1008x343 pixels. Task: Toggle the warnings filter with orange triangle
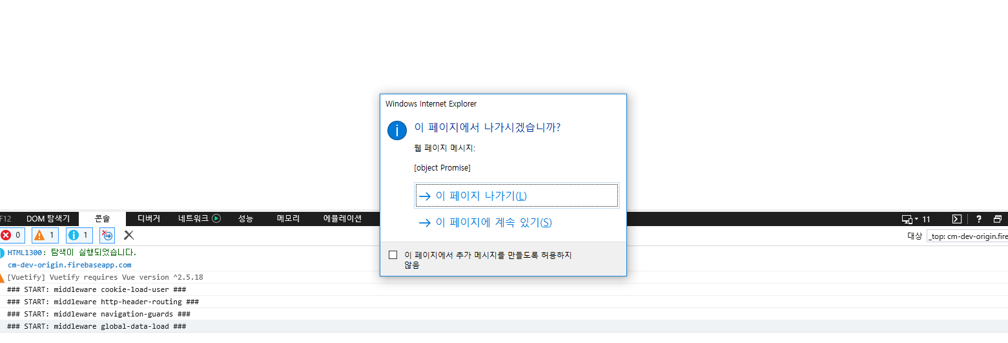44,235
